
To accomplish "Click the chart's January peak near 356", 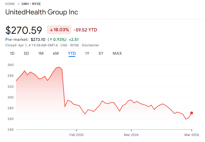I will [59, 67].
